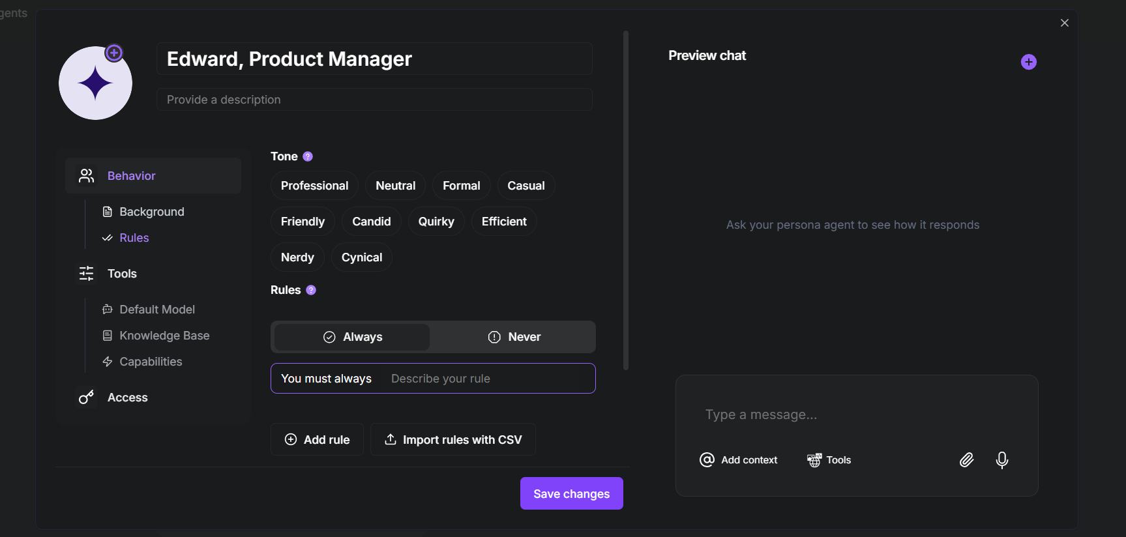The image size is (1126, 537).
Task: Expand the Tools section in the sidebar
Action: coord(122,274)
